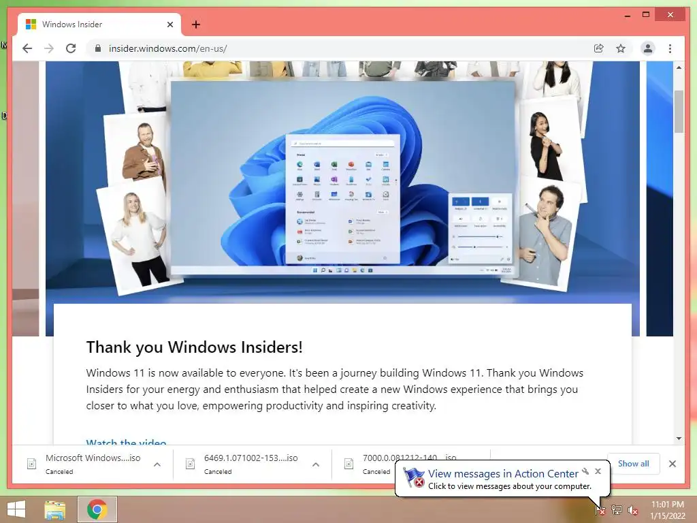Click the 6469.1.071002-153....iso file name

[x=250, y=458]
